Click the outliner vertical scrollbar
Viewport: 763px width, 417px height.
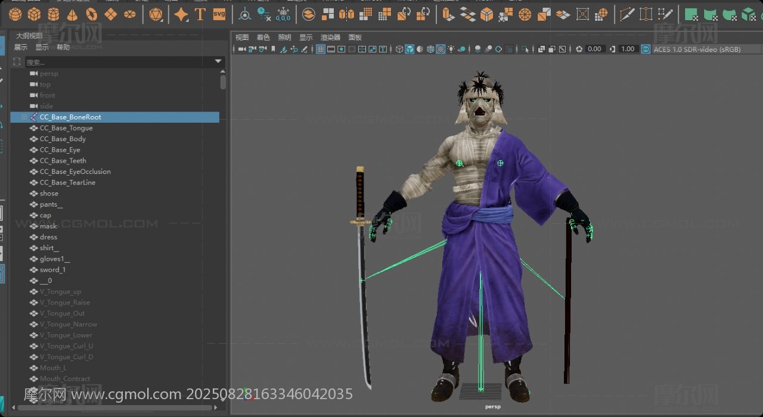click(223, 82)
